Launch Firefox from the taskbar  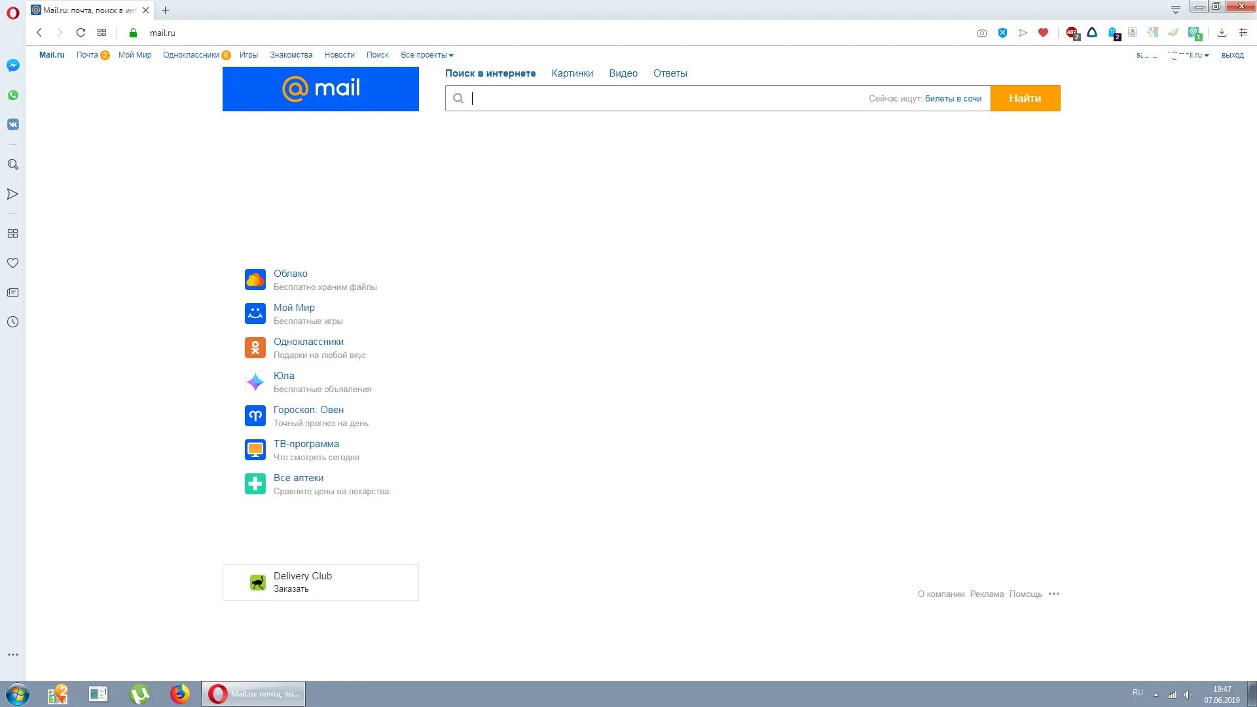[x=179, y=694]
